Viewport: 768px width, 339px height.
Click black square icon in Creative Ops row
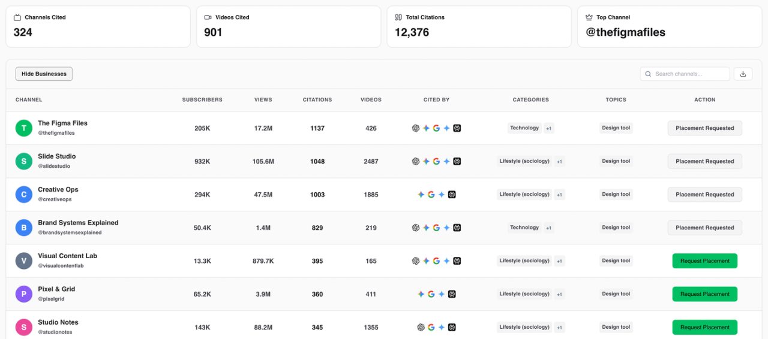click(x=452, y=195)
